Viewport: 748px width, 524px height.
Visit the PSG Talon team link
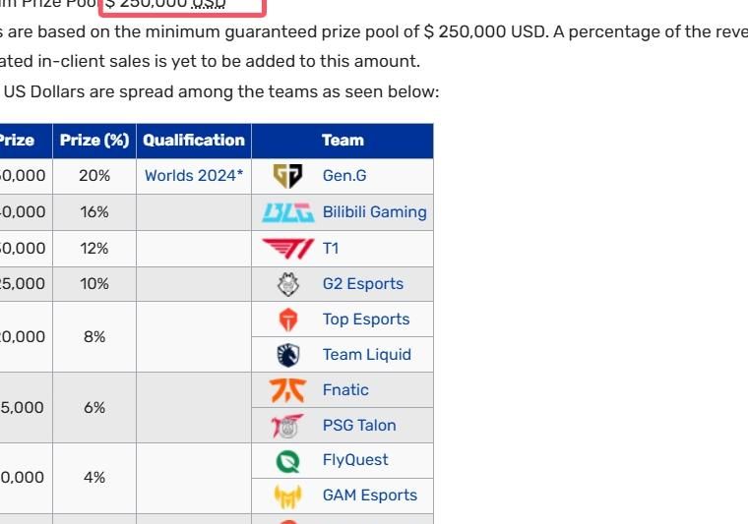click(x=359, y=426)
